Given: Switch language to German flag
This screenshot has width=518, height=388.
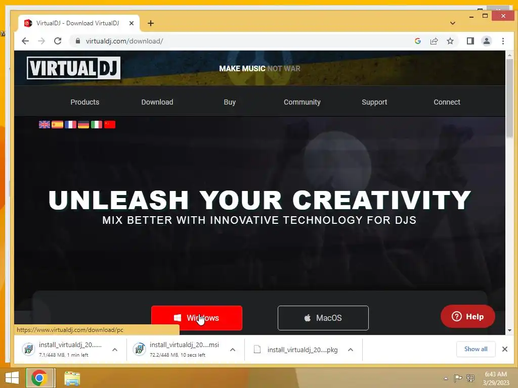Looking at the screenshot, I should tap(83, 124).
